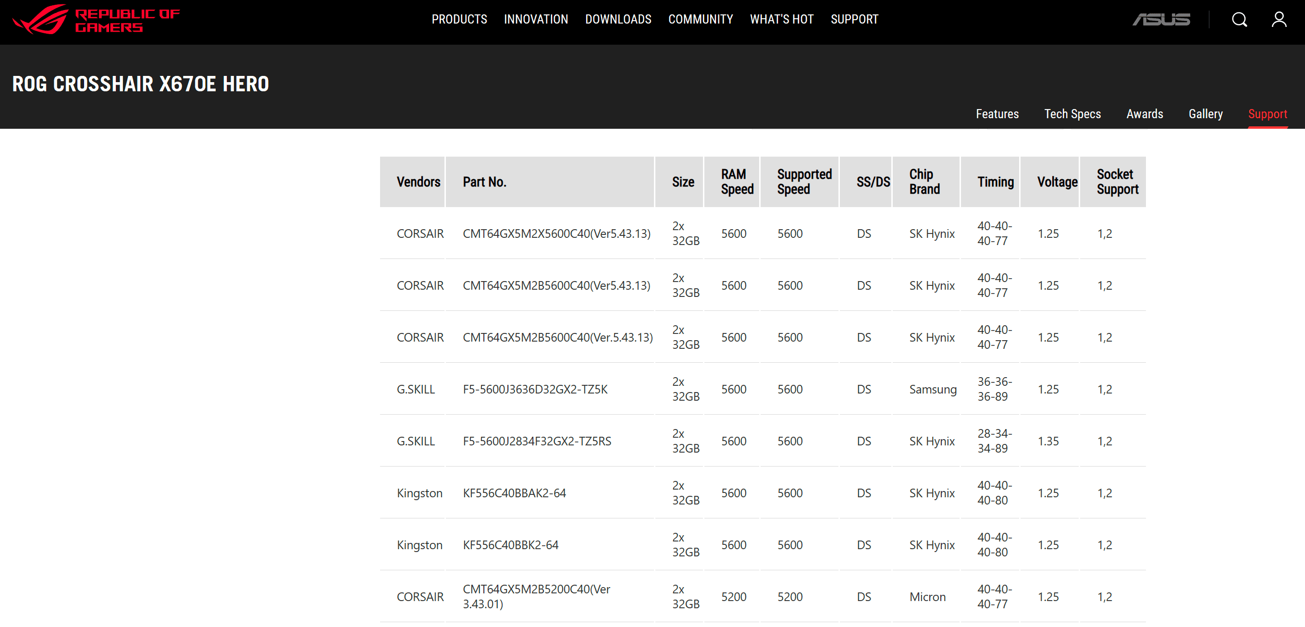Screen dimensions: 1305x627
Task: Switch to the Tech Specs tab
Action: [x=1072, y=114]
